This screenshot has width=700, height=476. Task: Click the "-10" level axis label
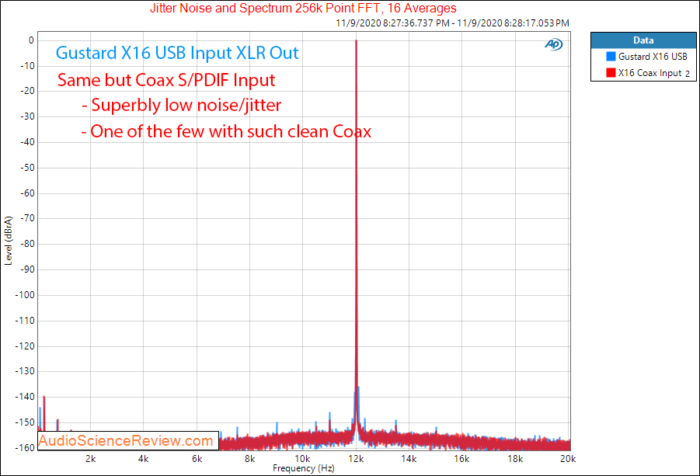click(x=28, y=66)
